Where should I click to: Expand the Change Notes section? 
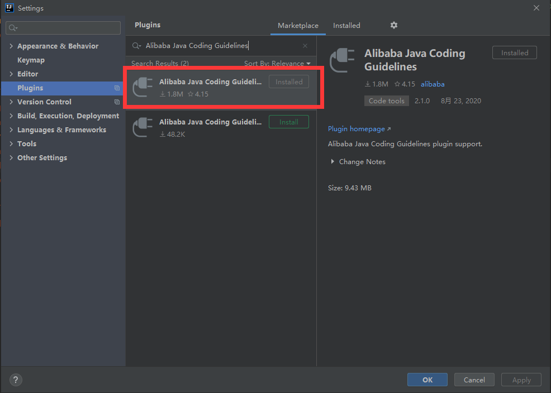(x=332, y=162)
